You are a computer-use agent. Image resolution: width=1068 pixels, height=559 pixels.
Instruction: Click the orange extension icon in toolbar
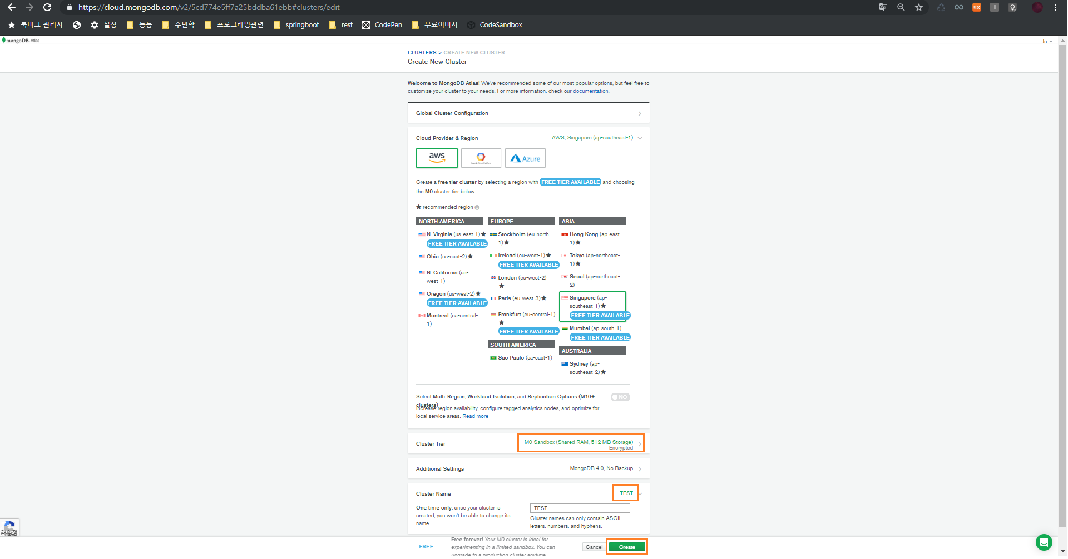pyautogui.click(x=977, y=7)
